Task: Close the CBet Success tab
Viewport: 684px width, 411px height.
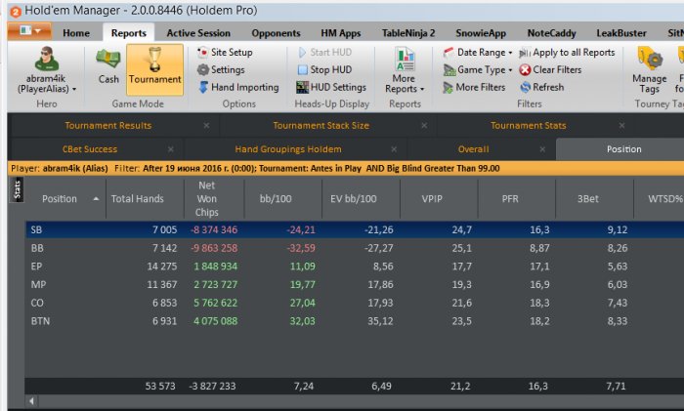Action: tap(171, 149)
